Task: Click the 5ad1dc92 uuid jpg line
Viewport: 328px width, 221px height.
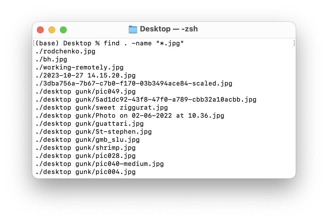Action: pos(146,100)
